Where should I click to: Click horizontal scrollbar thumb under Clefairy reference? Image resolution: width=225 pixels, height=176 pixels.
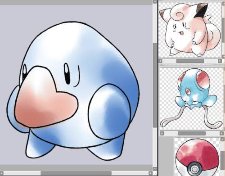click(190, 61)
